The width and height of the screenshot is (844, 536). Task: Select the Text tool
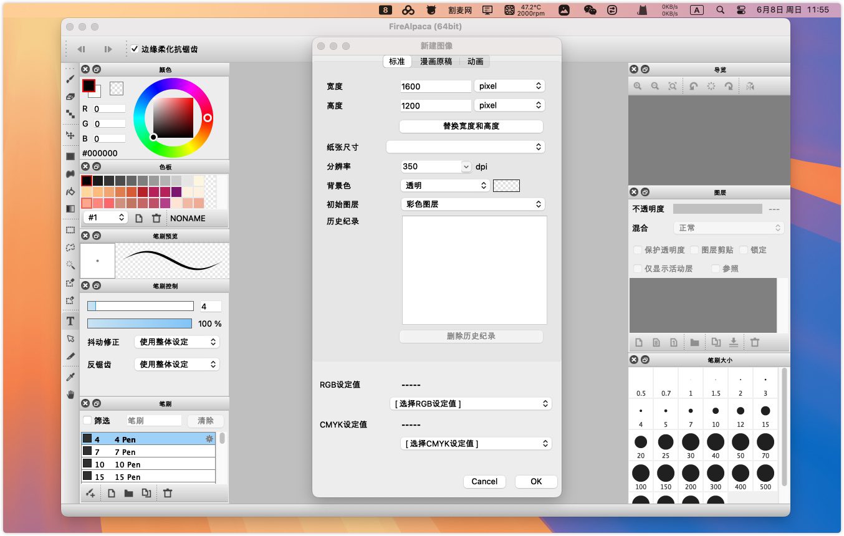(x=70, y=321)
